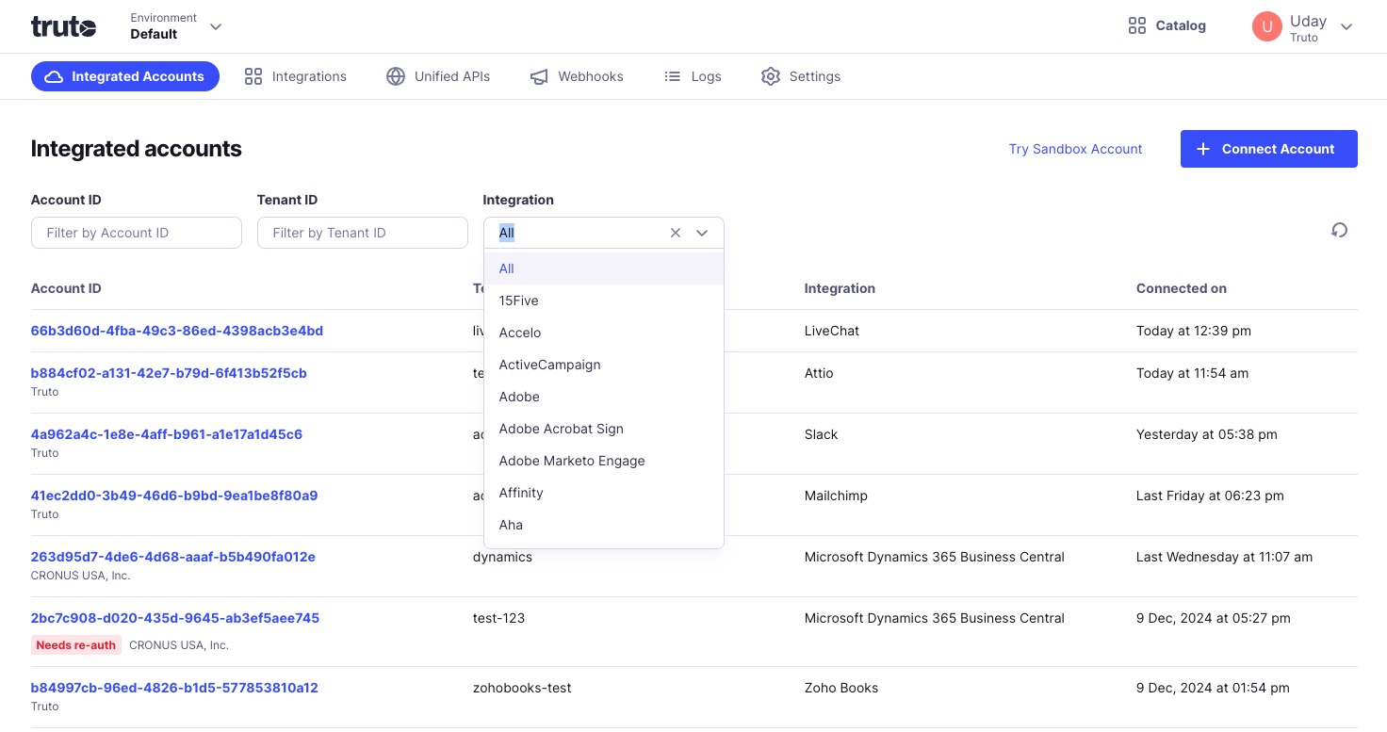Pick ActiveCampaign in the dropdown

coord(604,365)
